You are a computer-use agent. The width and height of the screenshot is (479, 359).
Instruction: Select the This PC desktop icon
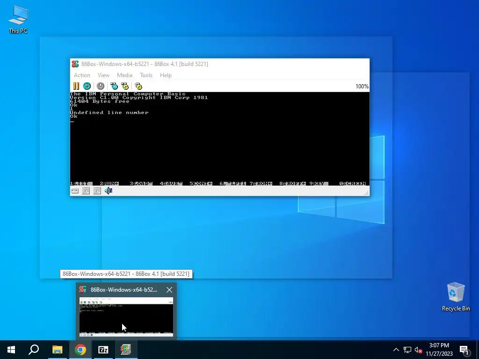click(18, 19)
